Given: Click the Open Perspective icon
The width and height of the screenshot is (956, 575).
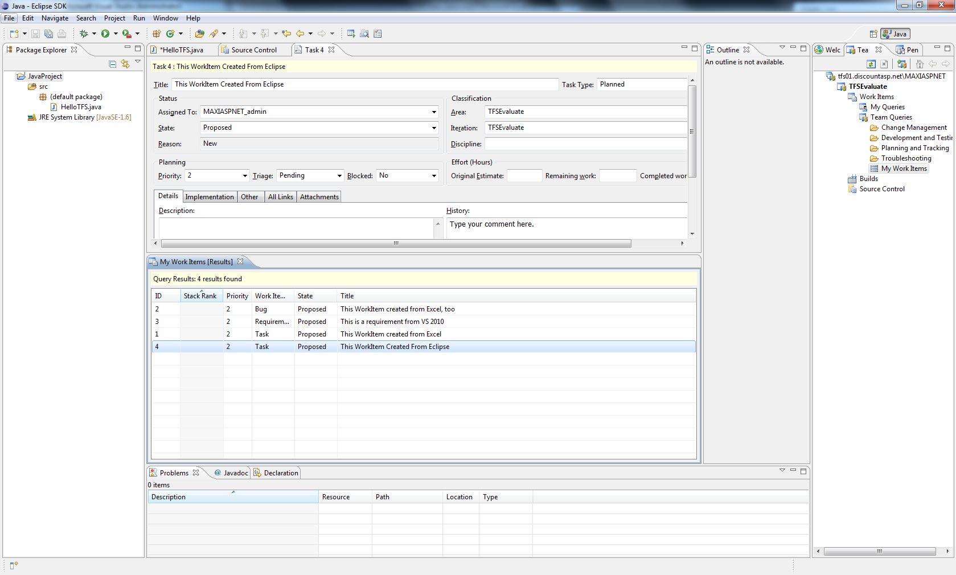Looking at the screenshot, I should 873,34.
